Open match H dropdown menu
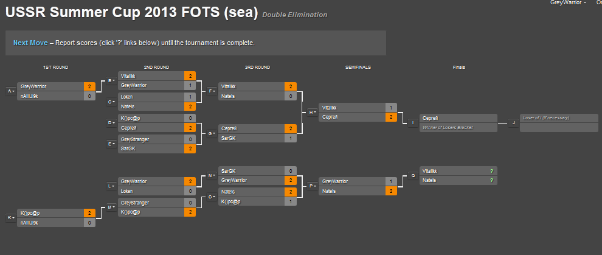 [313, 113]
